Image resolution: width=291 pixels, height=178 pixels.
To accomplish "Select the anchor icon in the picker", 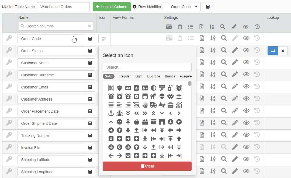I will 111,113.
